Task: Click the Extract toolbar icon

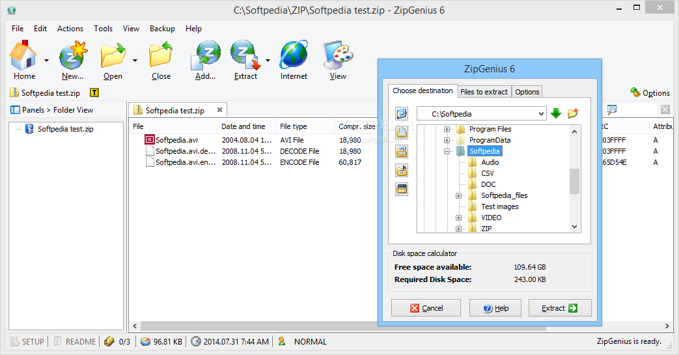Action: coord(245,55)
